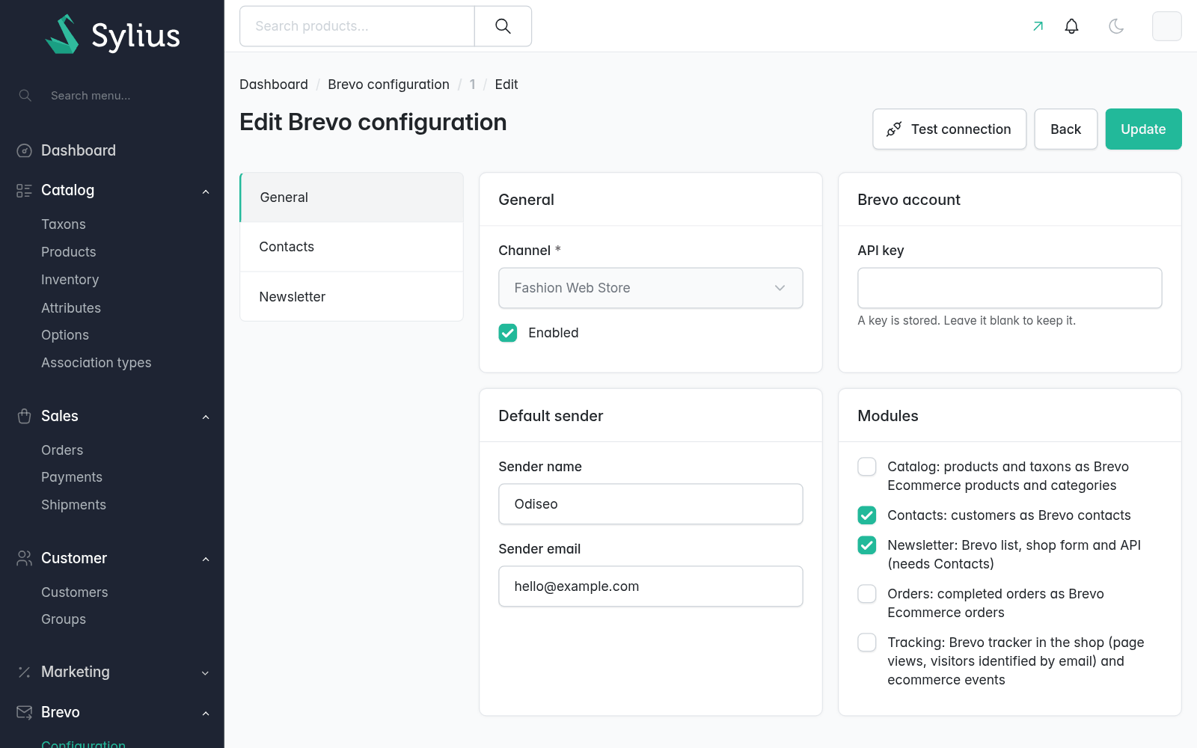Viewport: 1197px width, 748px height.
Task: Focus the Search products field
Action: (x=357, y=26)
